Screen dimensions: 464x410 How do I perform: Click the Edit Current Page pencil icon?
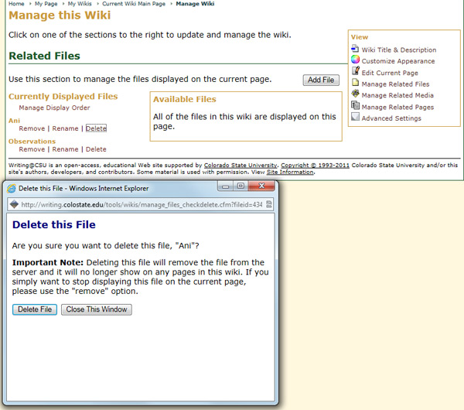pyautogui.click(x=355, y=72)
